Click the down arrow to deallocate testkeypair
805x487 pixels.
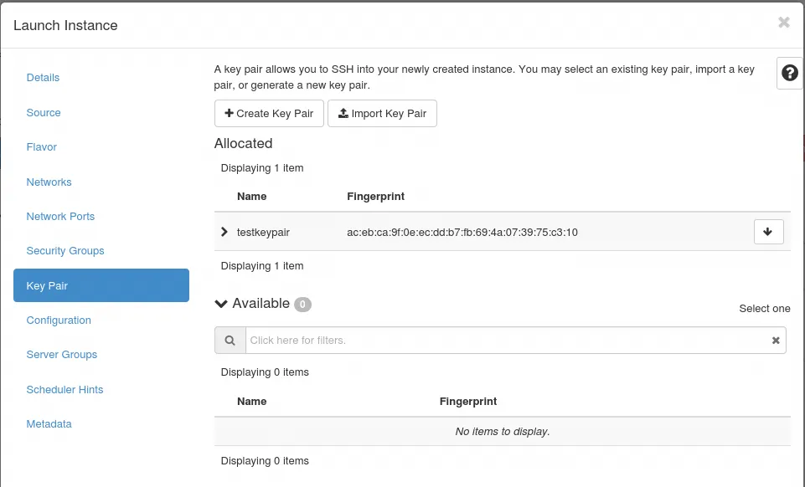coord(768,232)
